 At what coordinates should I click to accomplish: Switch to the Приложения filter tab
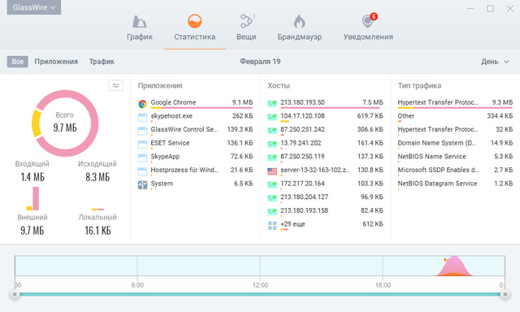[56, 62]
